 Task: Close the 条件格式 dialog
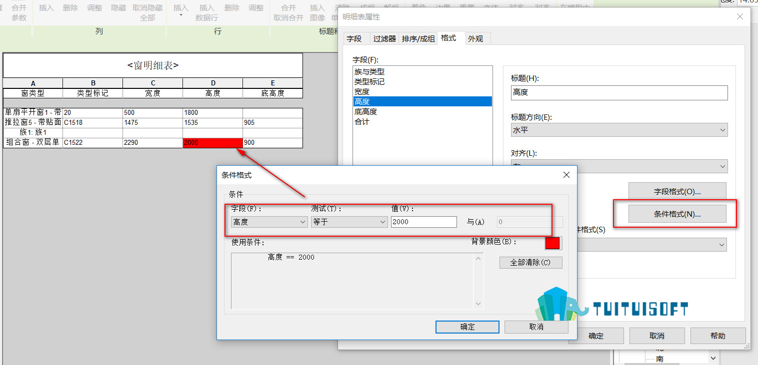click(x=566, y=175)
